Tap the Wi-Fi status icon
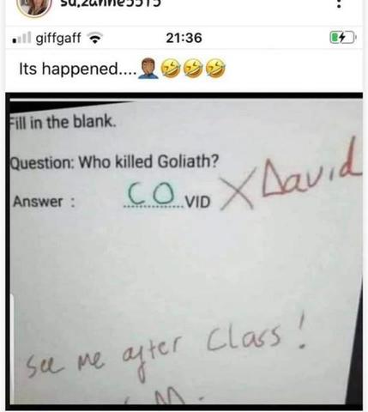The image size is (368, 412). tap(95, 38)
